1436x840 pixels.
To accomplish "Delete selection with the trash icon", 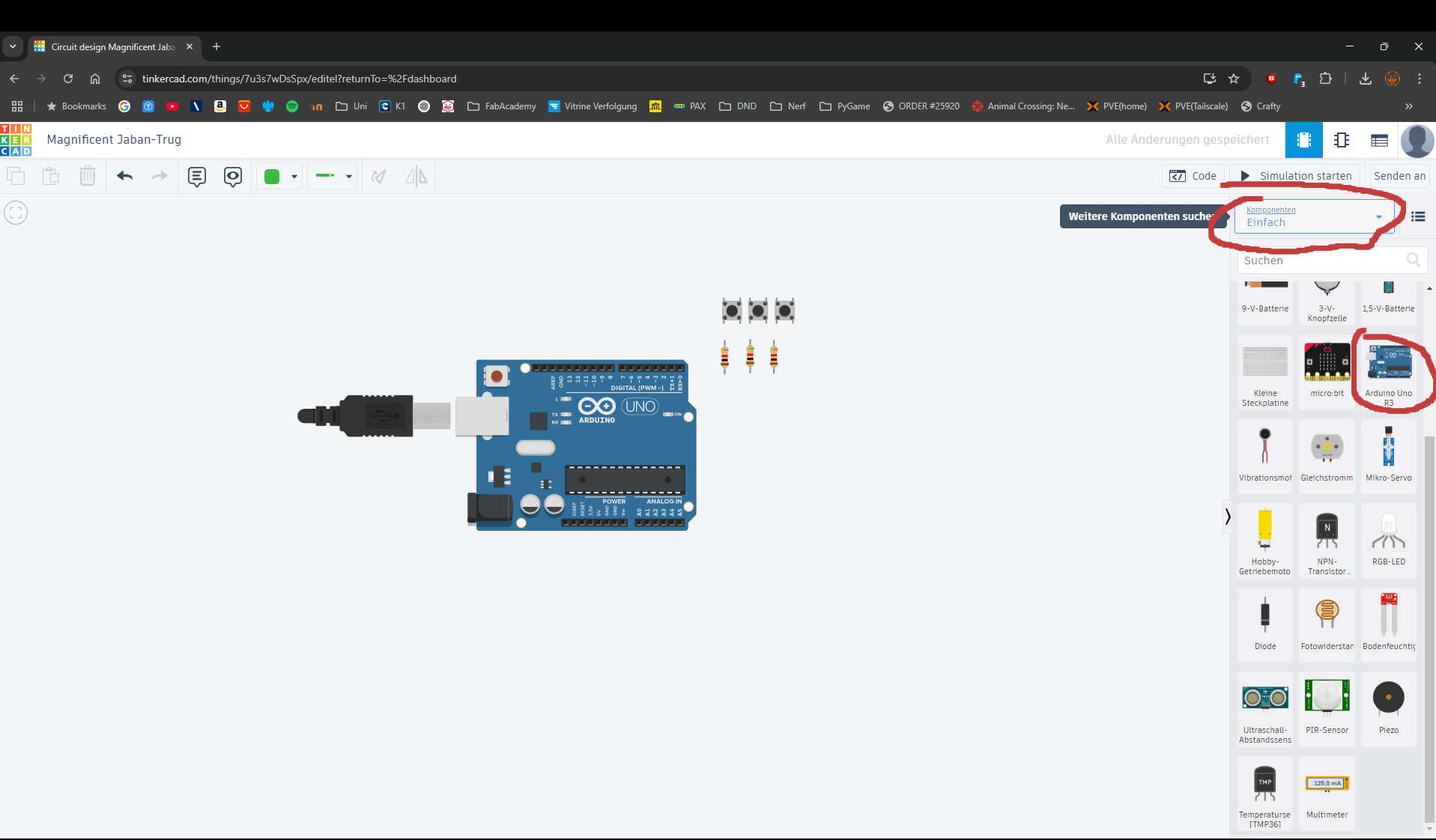I will pyautogui.click(x=87, y=176).
